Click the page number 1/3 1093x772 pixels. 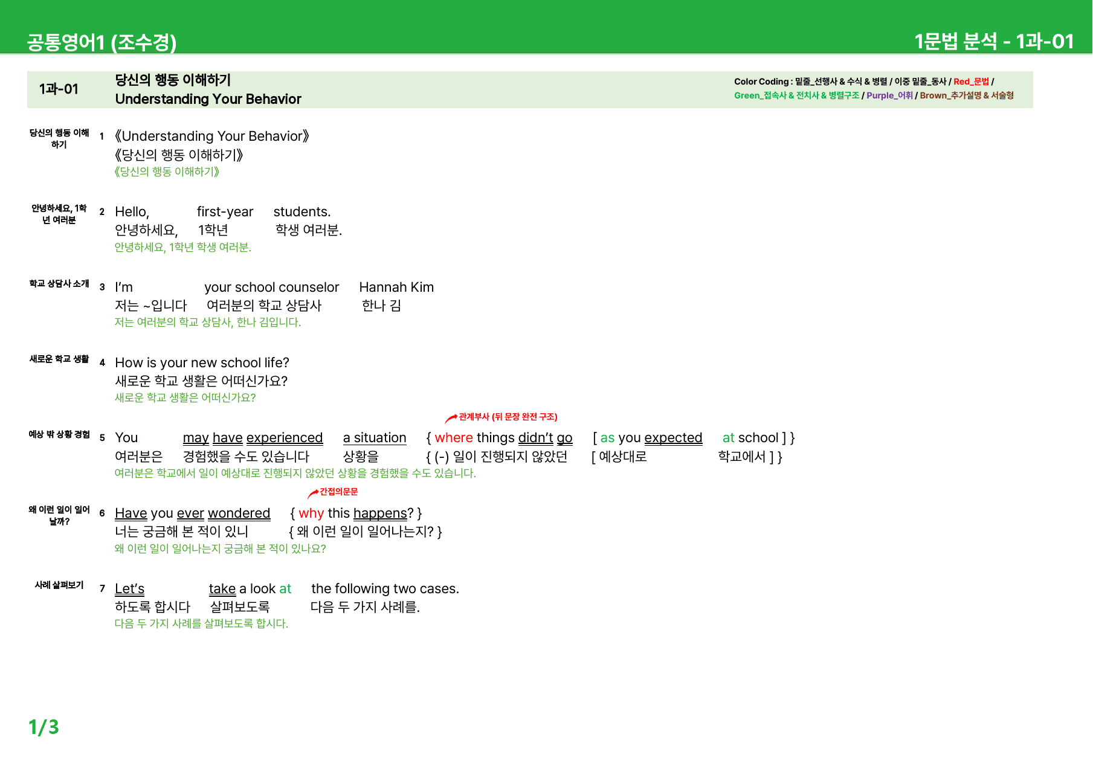[44, 727]
